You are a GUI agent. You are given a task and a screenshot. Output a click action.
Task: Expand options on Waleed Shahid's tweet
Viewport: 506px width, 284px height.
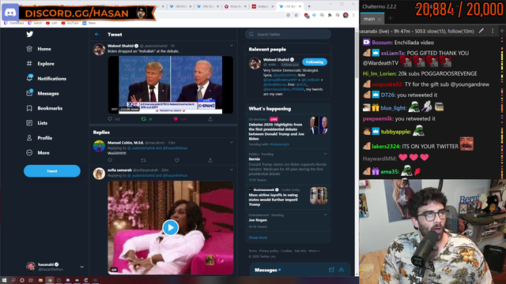click(232, 46)
